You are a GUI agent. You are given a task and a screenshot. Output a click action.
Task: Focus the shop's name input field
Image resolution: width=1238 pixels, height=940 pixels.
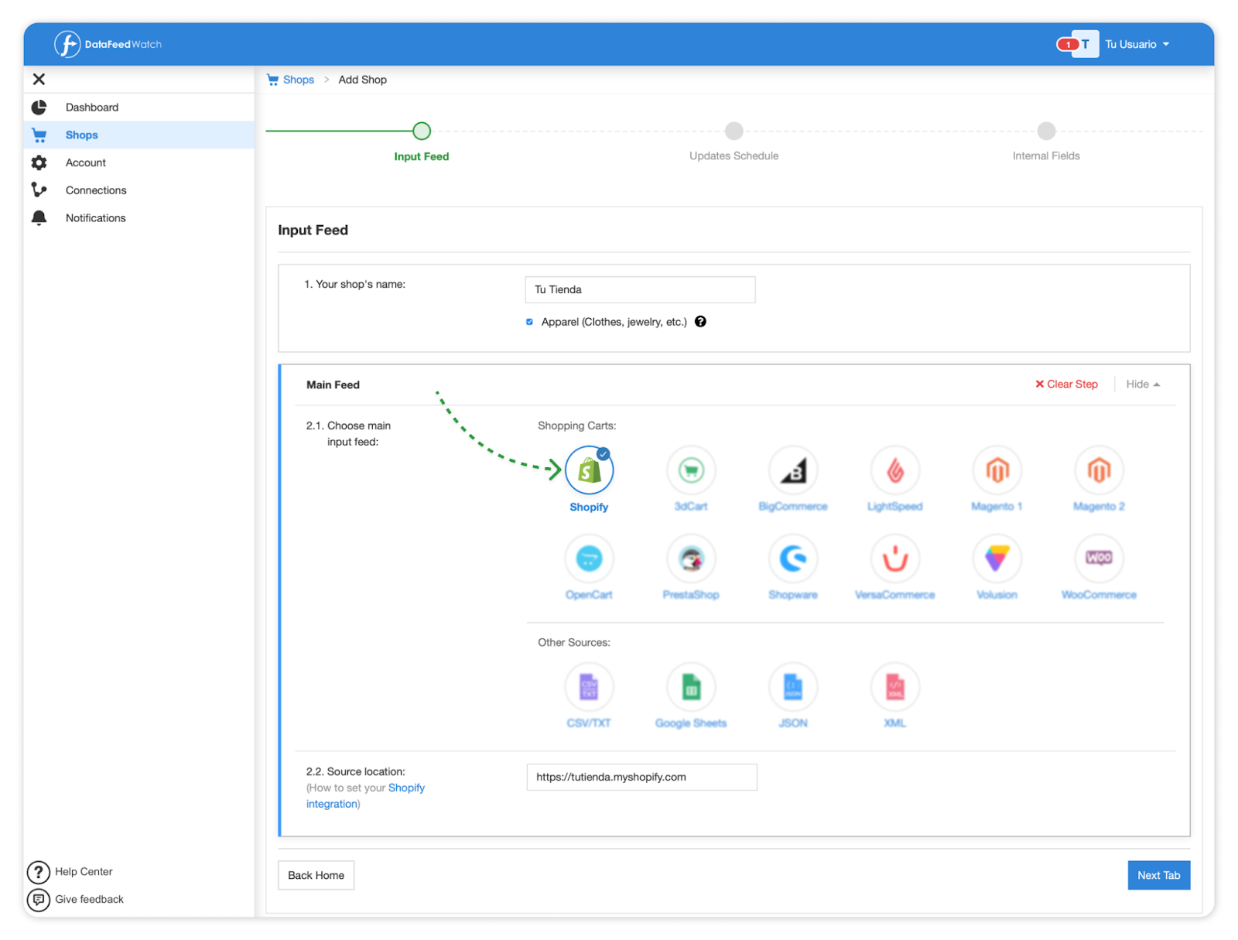point(640,289)
